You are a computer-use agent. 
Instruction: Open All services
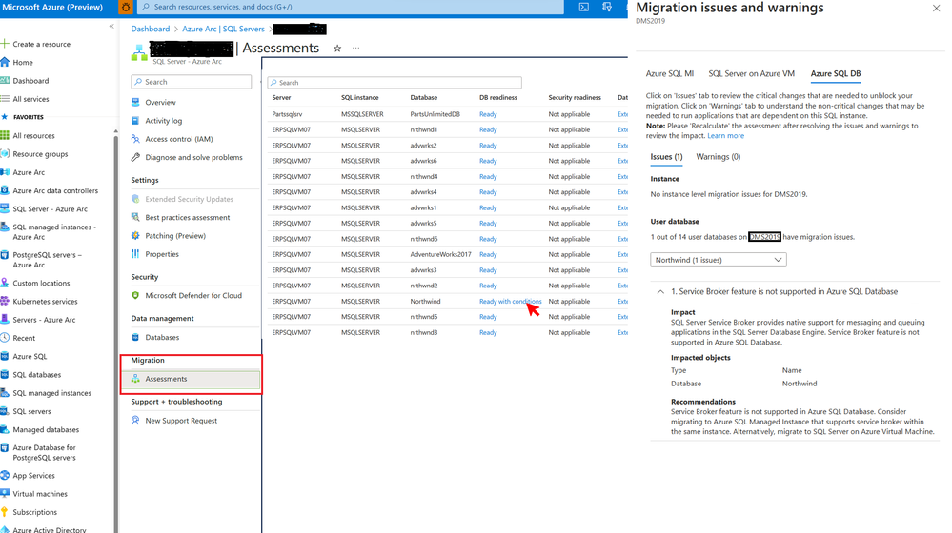point(30,99)
